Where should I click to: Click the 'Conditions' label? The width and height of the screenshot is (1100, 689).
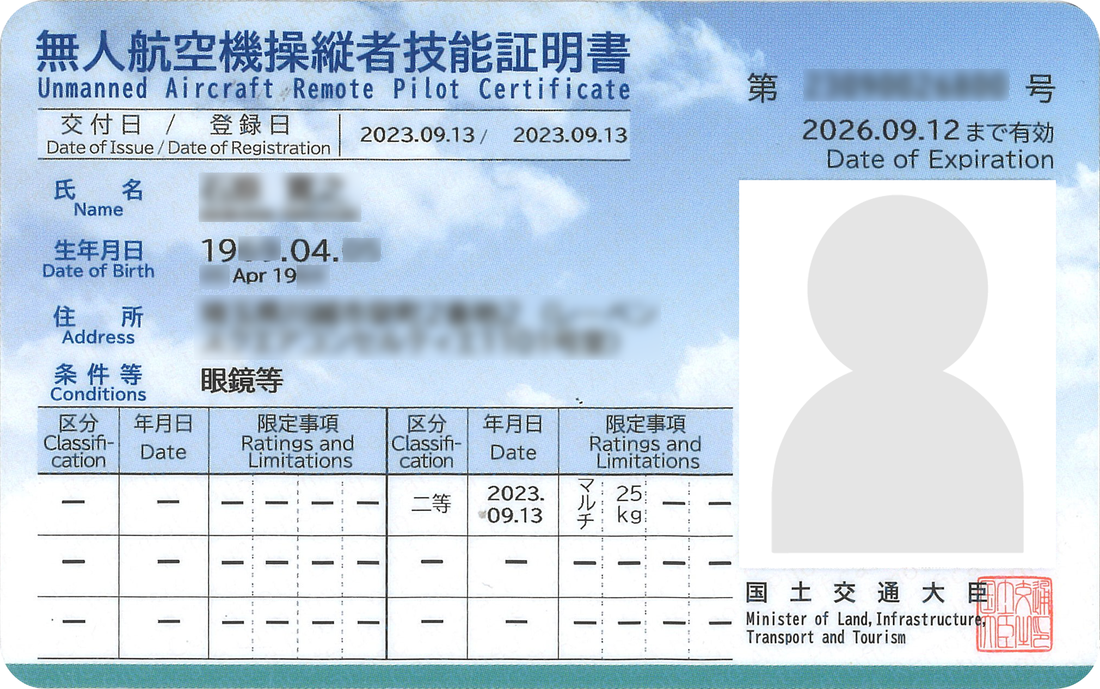pos(99,394)
